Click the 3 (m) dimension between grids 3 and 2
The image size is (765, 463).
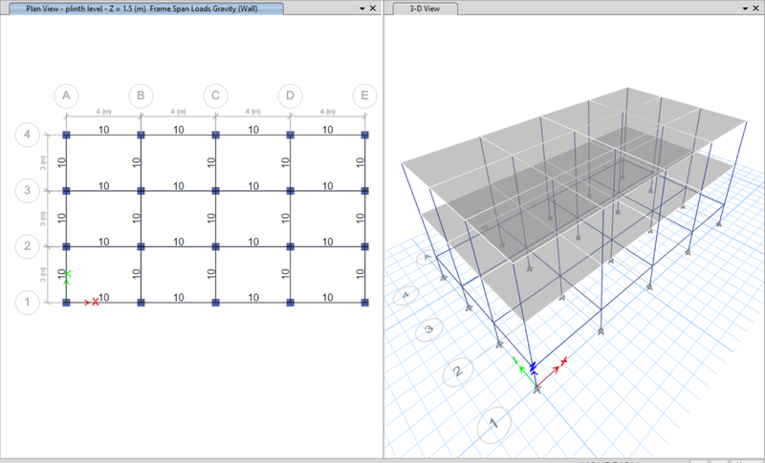click(x=43, y=219)
